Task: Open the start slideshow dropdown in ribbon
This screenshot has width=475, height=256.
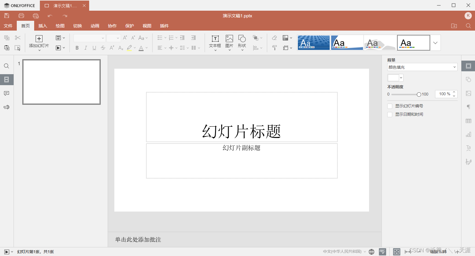Action: point(60,48)
